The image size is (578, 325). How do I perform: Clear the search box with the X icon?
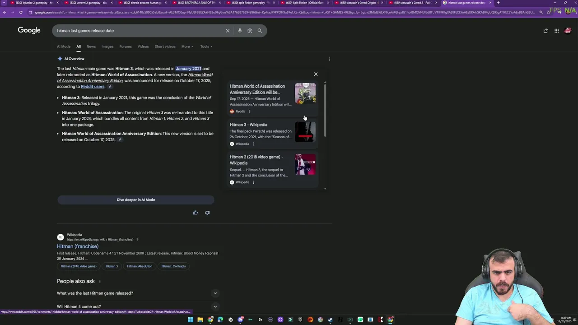tap(228, 31)
